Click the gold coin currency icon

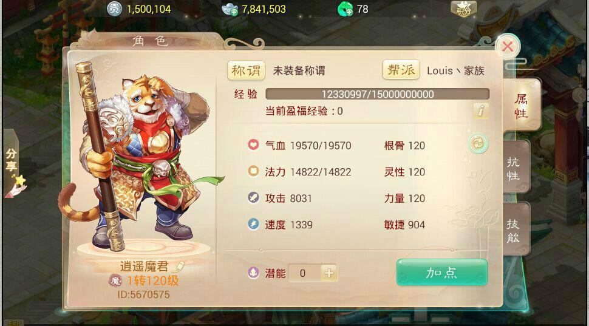point(114,8)
